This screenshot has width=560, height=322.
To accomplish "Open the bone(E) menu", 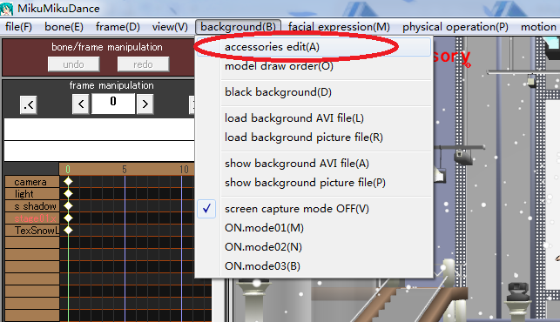I will pos(64,27).
